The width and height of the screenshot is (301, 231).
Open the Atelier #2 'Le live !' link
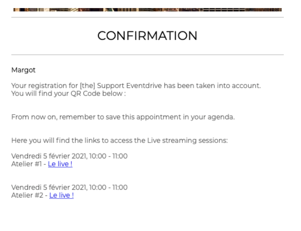(x=61, y=195)
